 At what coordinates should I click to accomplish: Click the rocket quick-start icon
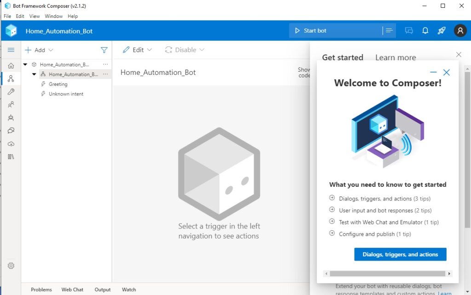pos(442,31)
